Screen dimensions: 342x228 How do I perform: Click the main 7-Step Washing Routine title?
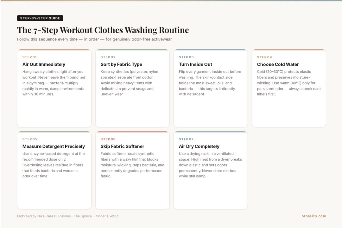103,30
